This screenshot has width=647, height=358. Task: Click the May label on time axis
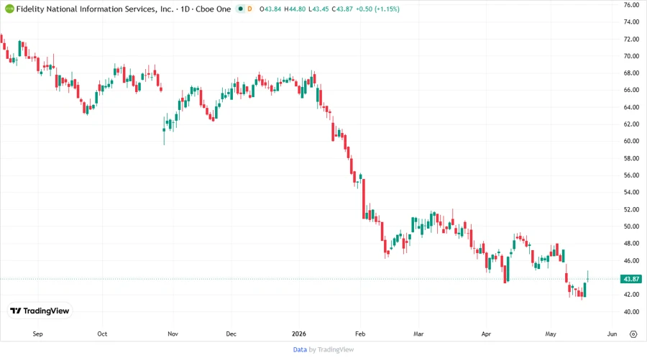point(551,334)
